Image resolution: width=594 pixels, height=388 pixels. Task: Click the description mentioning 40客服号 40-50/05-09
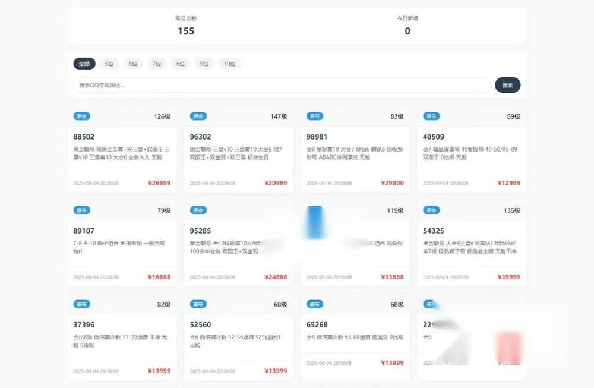[x=470, y=153]
